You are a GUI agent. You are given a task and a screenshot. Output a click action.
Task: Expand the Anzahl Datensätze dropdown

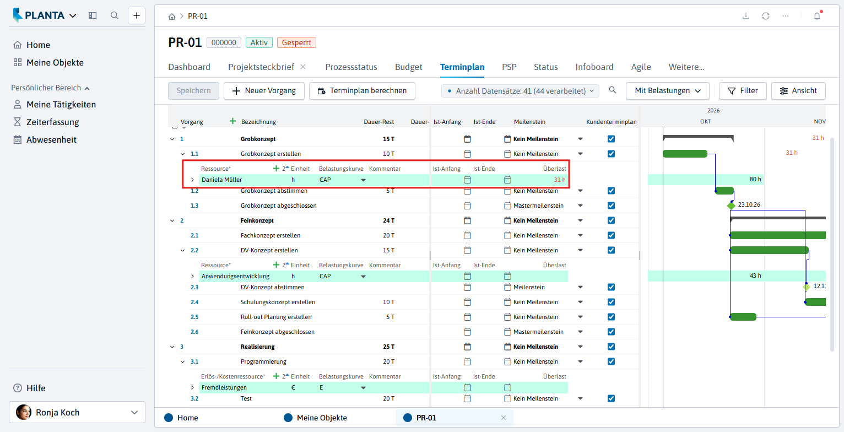521,91
